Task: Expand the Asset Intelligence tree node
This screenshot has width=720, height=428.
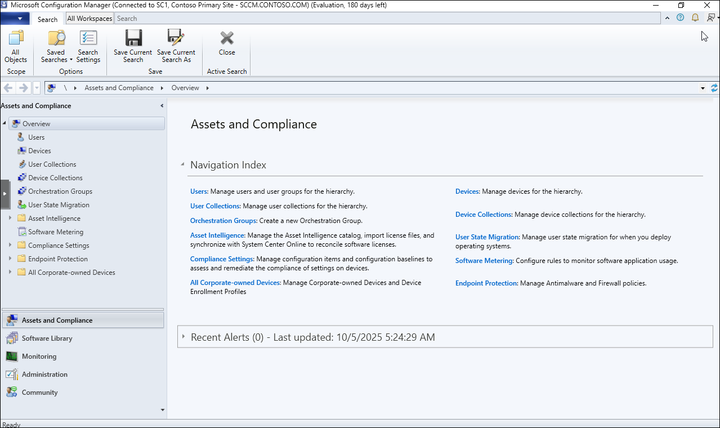Action: 10,219
